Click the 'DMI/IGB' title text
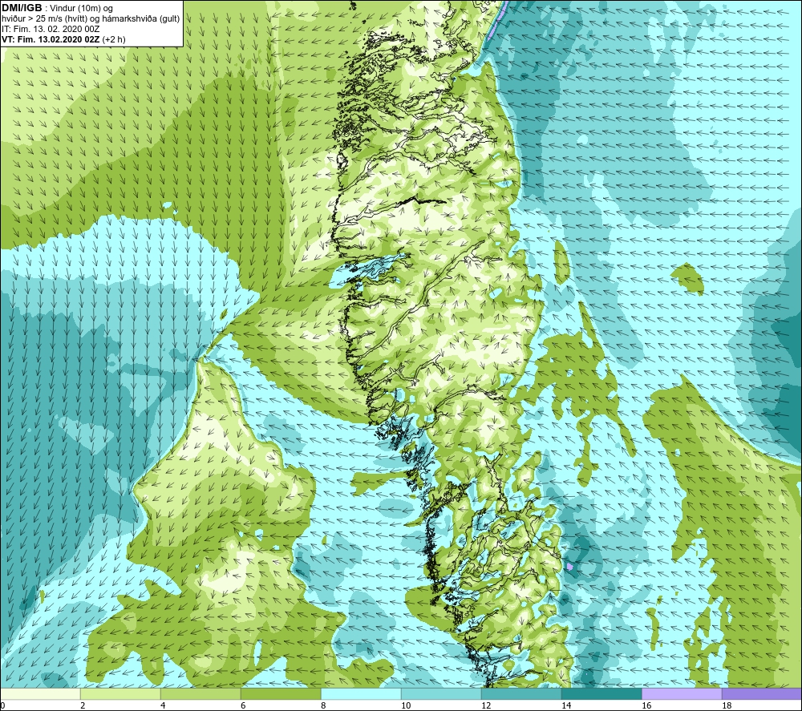This screenshot has height=711, width=802. [x=22, y=8]
